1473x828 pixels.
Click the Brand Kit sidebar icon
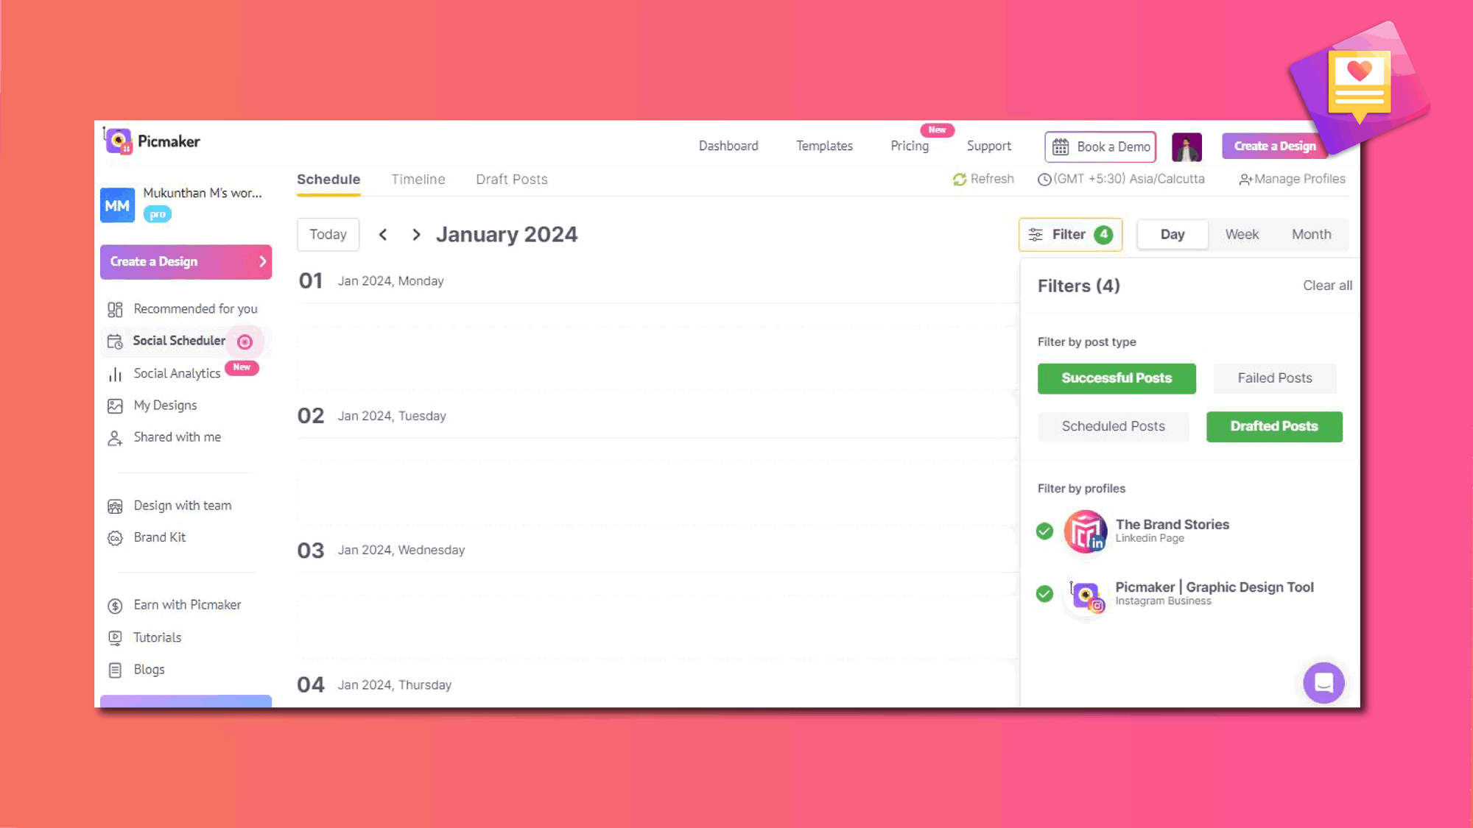pos(114,537)
